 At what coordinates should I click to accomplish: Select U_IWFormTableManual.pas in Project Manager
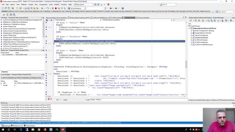pyautogui.click(x=204, y=45)
